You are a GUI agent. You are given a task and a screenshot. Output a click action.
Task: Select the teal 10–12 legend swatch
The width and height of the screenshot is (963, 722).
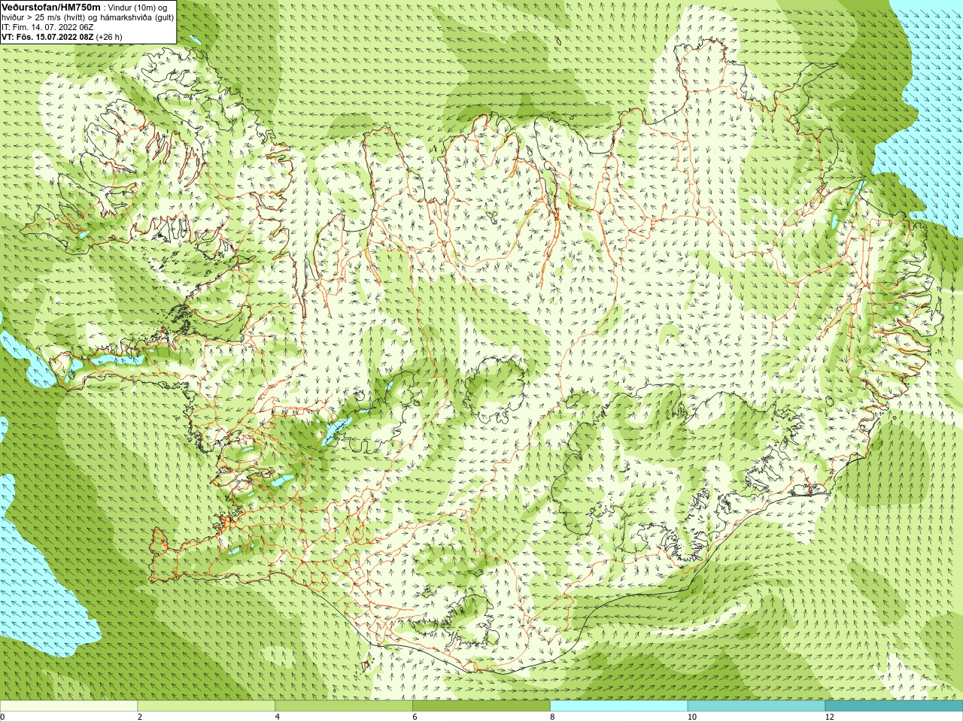click(756, 706)
